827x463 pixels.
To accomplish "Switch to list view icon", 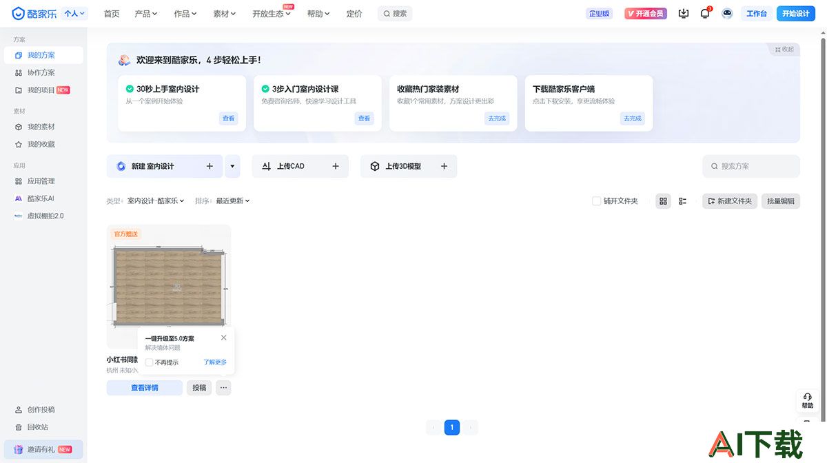I will tap(682, 201).
